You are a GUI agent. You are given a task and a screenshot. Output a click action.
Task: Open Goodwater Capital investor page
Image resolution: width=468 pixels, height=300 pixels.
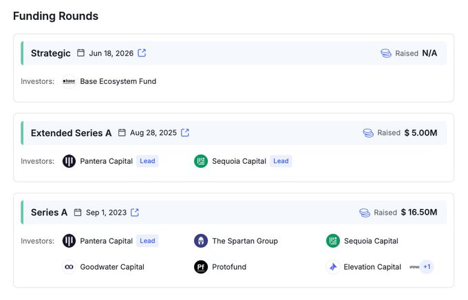tap(112, 267)
